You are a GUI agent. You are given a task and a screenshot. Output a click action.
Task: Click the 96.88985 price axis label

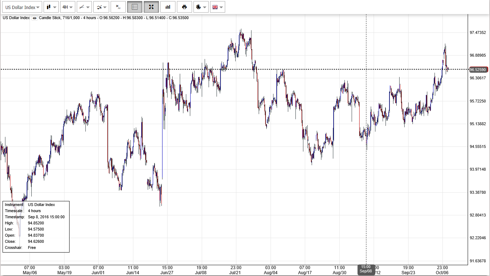[478, 55]
